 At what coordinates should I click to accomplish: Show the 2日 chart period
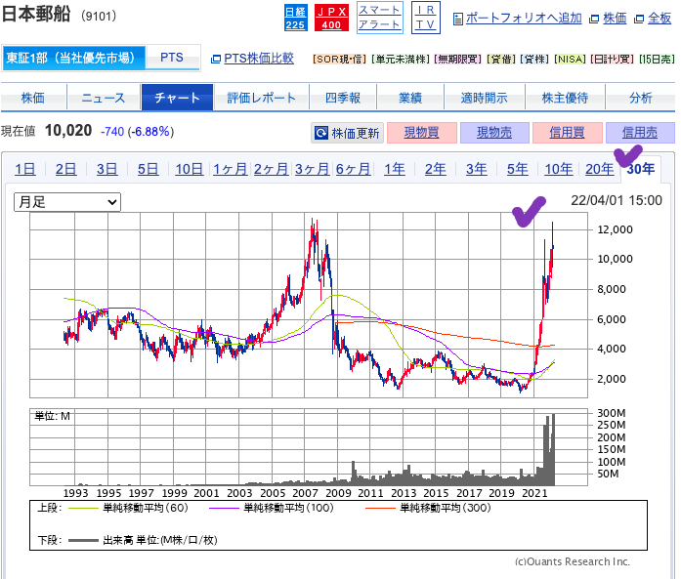(x=66, y=169)
